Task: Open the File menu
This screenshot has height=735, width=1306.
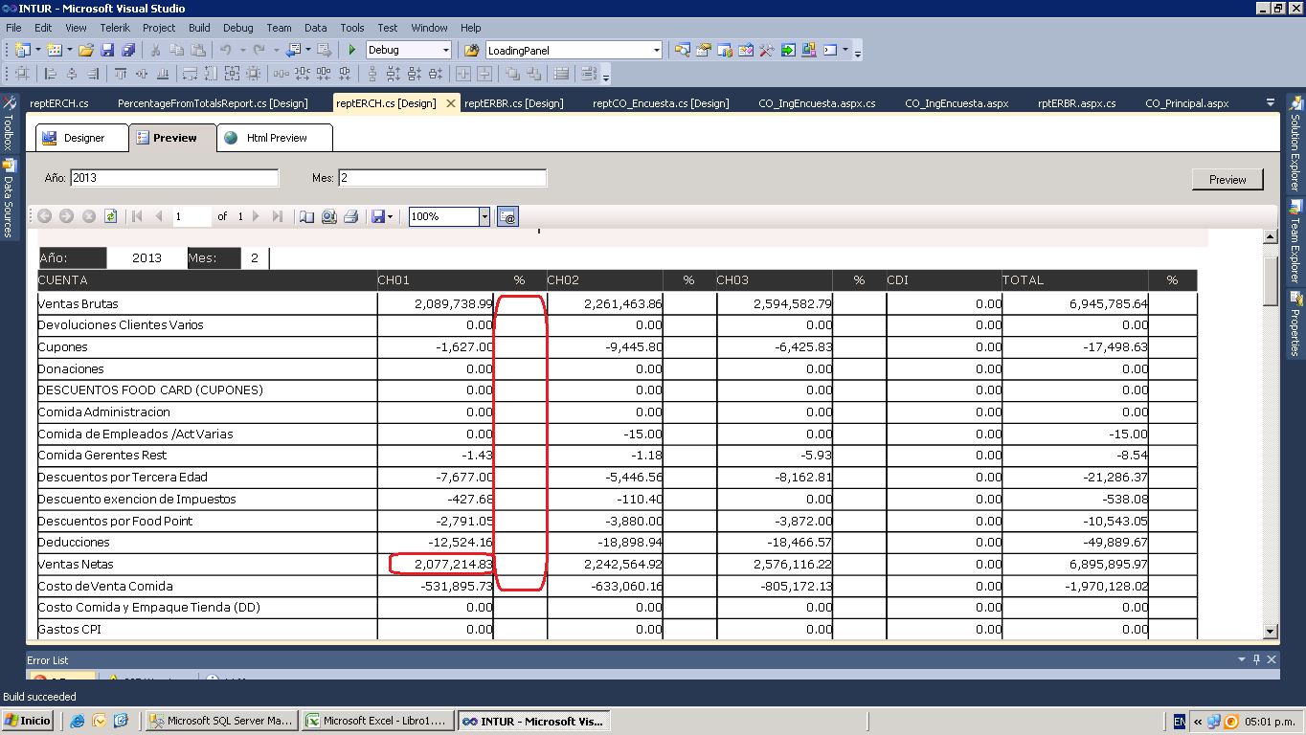Action: click(13, 28)
